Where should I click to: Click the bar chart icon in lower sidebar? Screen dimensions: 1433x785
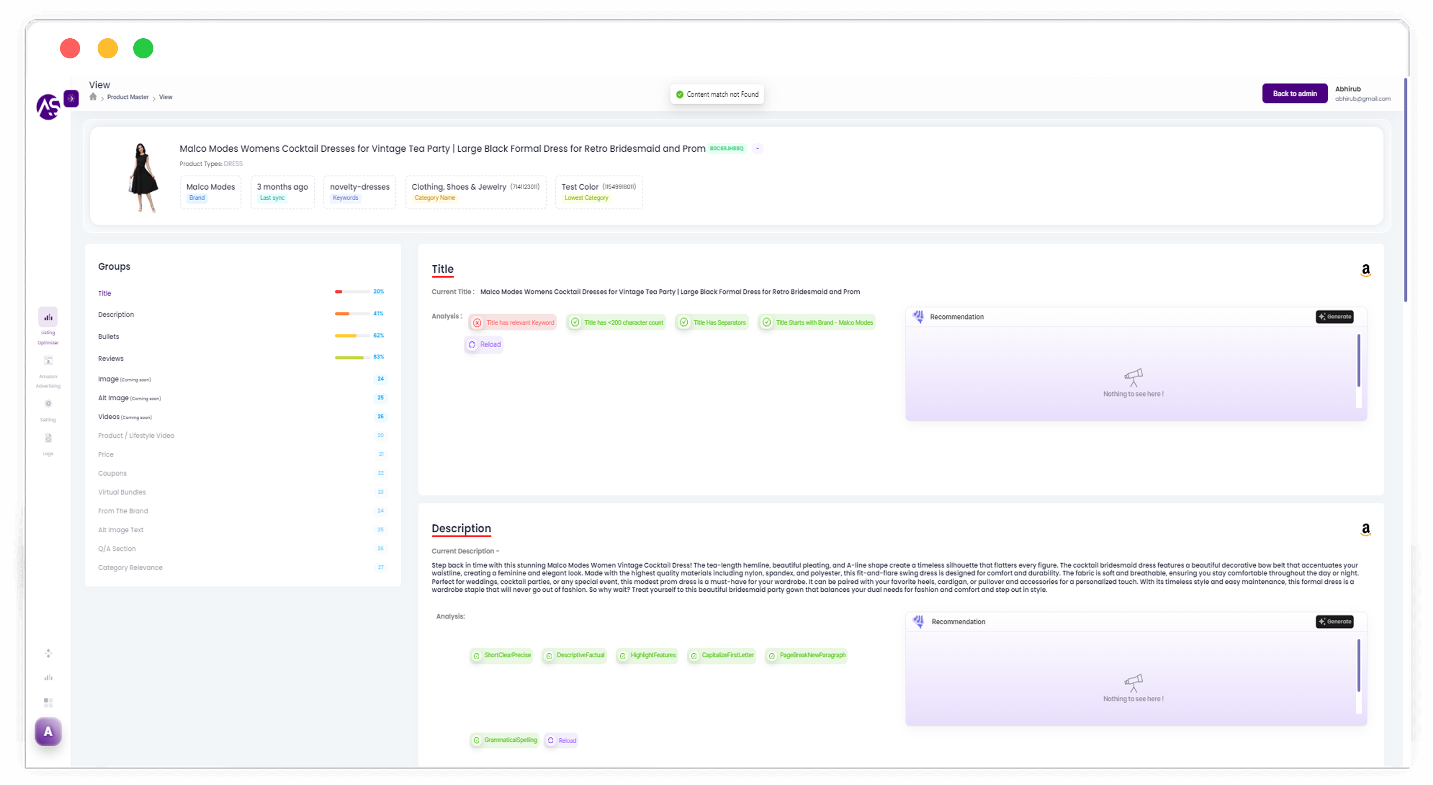pos(48,677)
